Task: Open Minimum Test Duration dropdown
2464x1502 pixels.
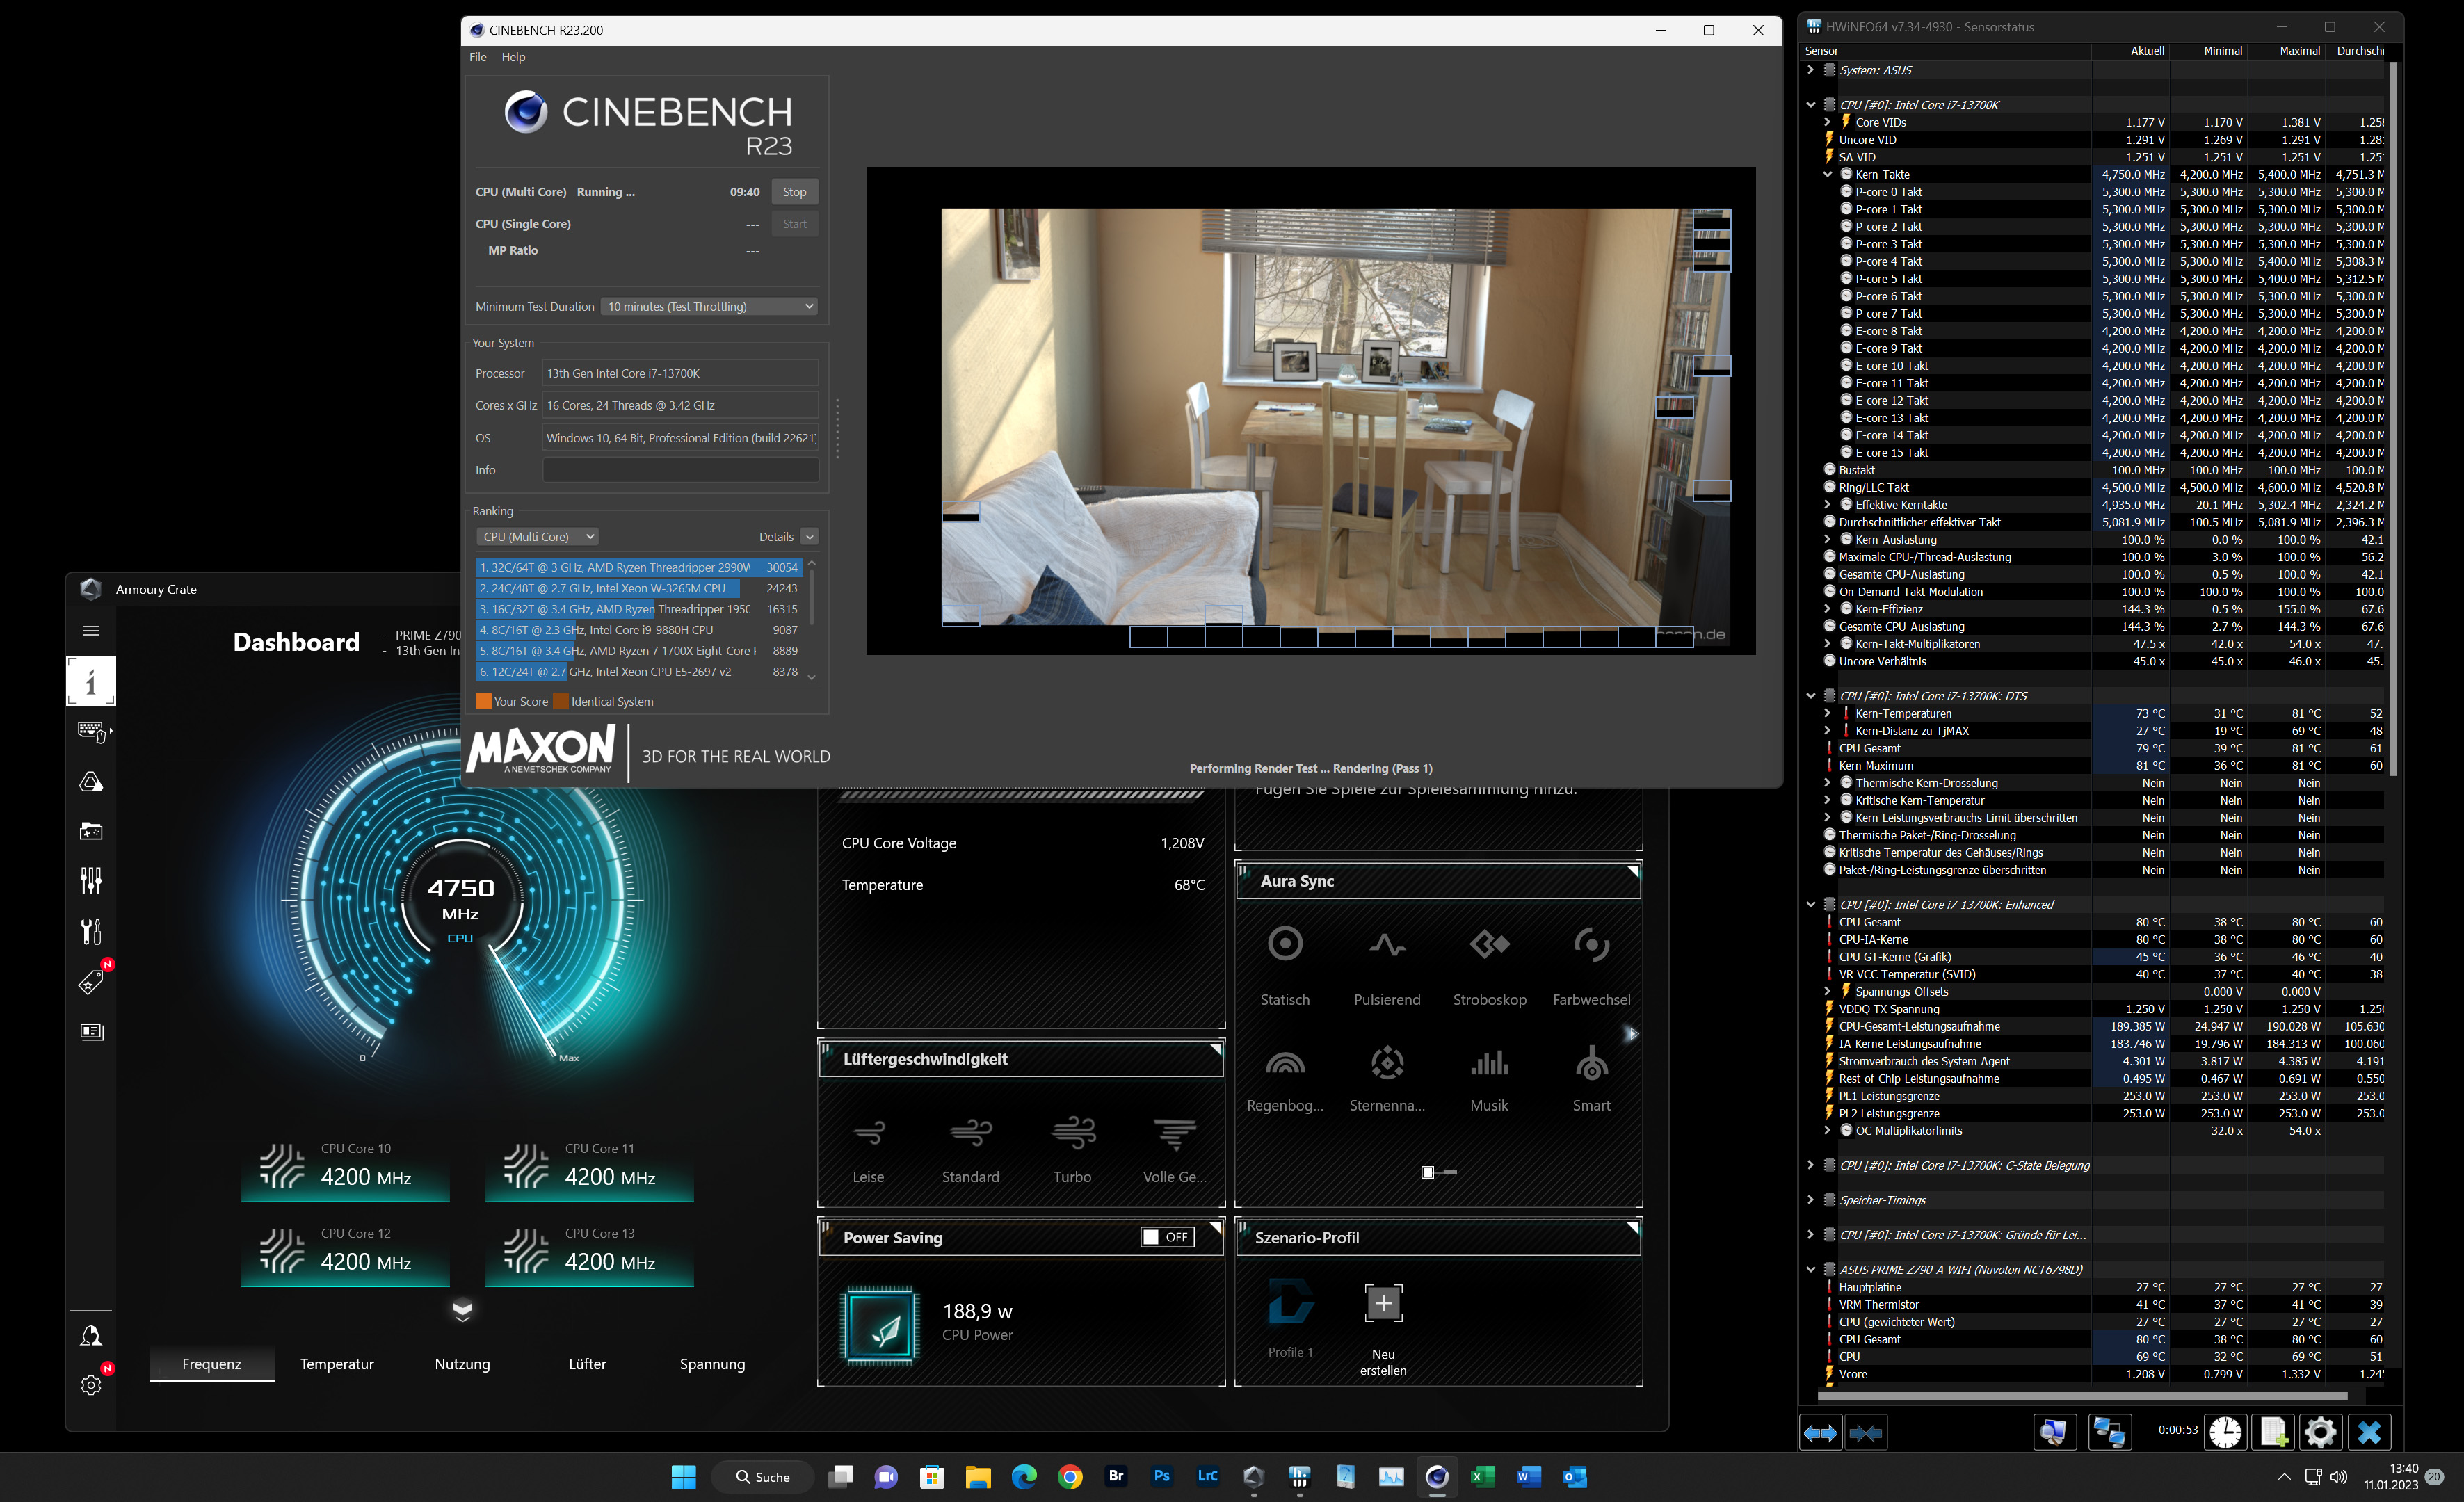Action: tap(710, 307)
